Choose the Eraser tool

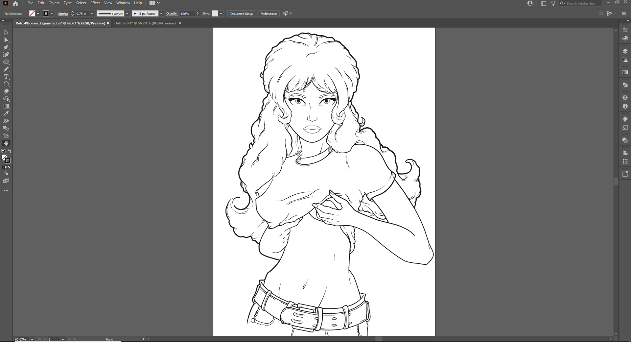pyautogui.click(x=6, y=91)
